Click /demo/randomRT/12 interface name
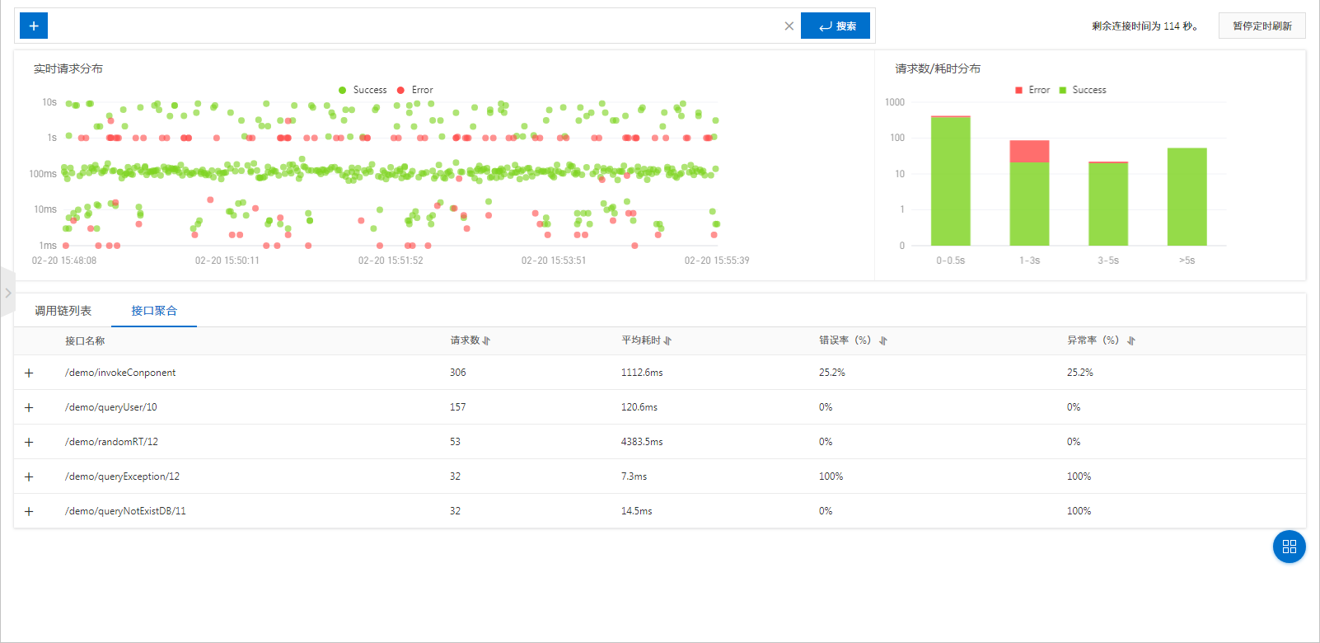 coord(111,442)
